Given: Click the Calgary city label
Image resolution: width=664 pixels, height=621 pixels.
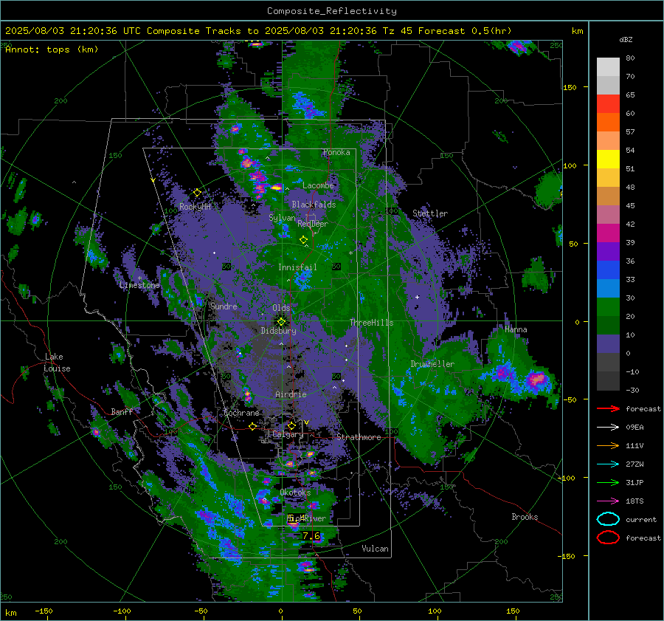Looking at the screenshot, I should (x=288, y=434).
